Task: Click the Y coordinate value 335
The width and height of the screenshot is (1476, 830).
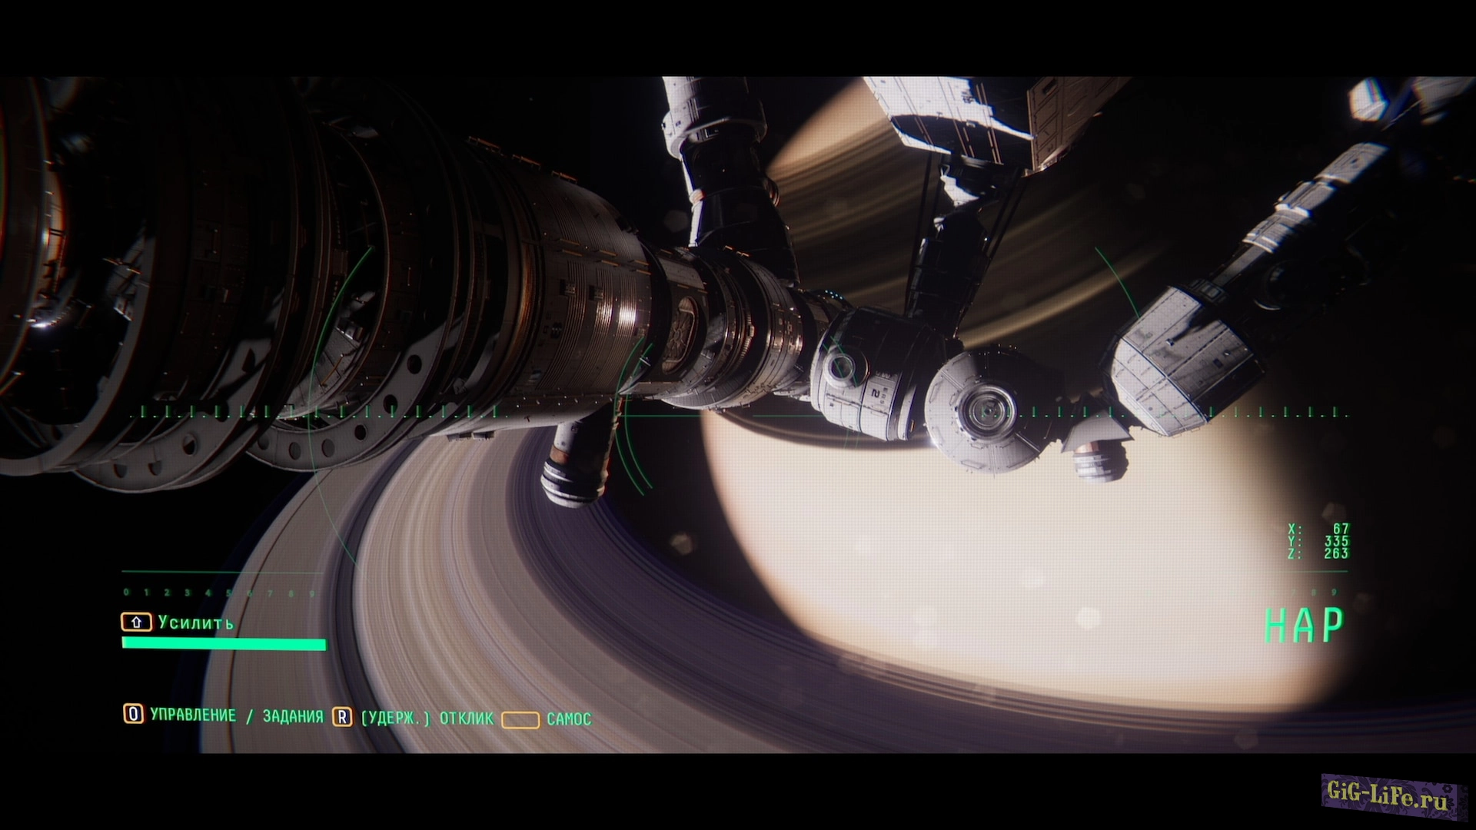Action: tap(1336, 541)
